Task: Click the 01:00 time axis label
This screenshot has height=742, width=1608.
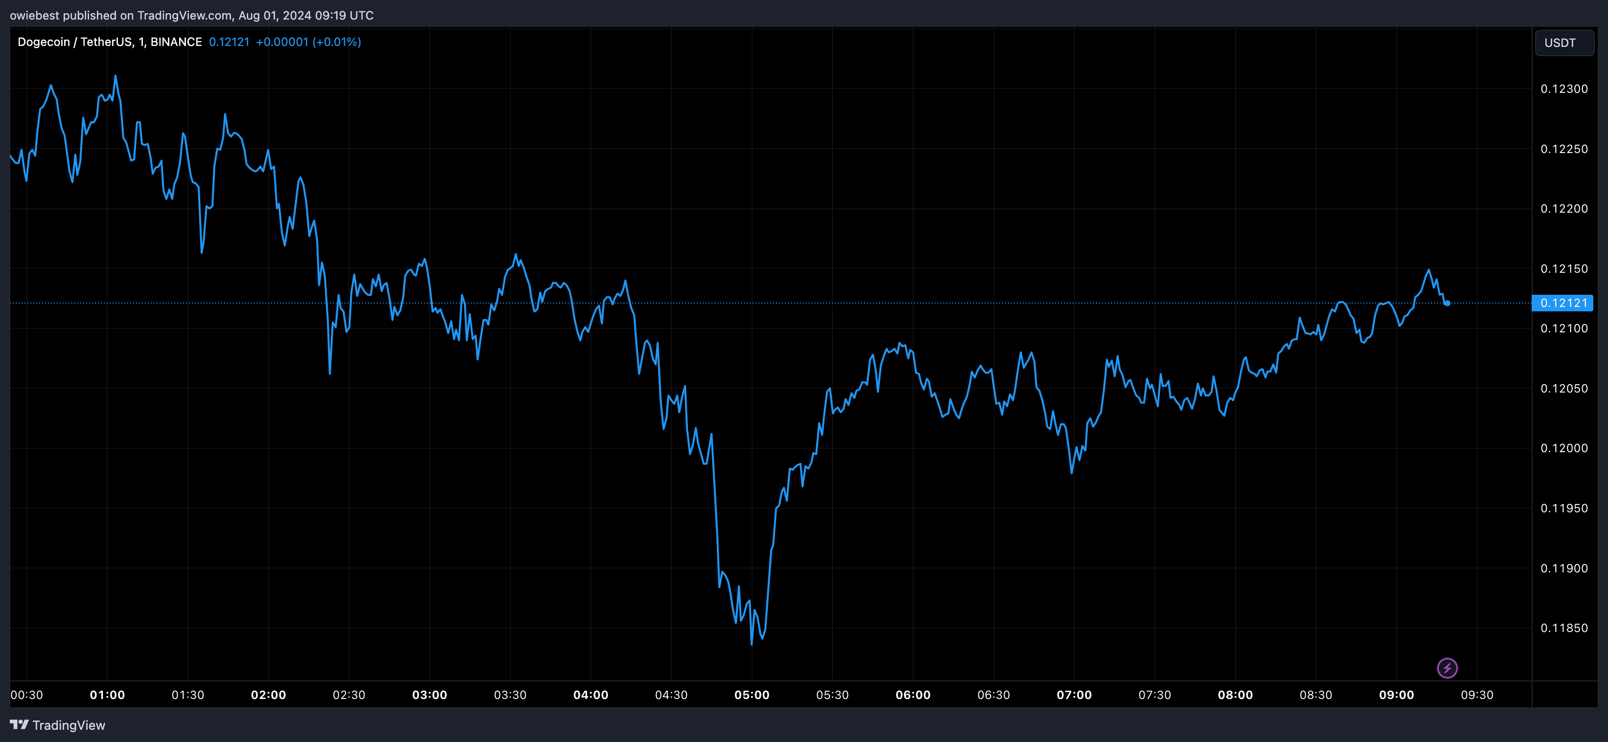Action: [107, 695]
